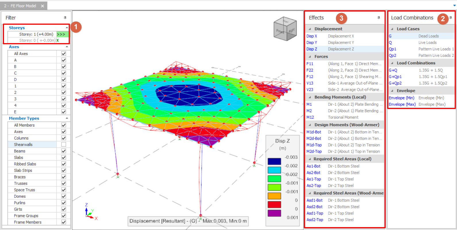Select Envelope (Max) in Load Combinations
The height and width of the screenshot is (230, 457).
[x=402, y=104]
